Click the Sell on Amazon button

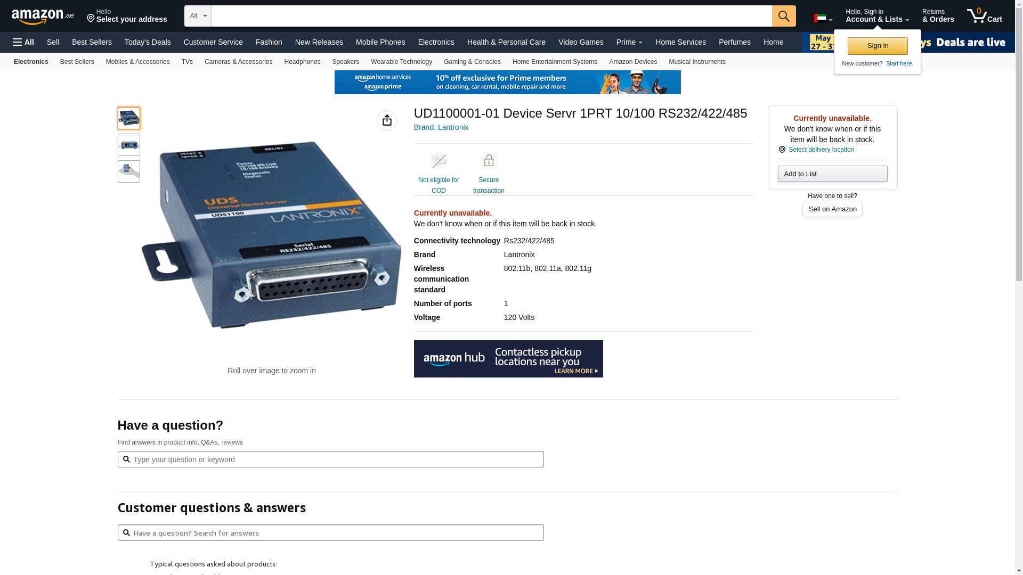[832, 209]
